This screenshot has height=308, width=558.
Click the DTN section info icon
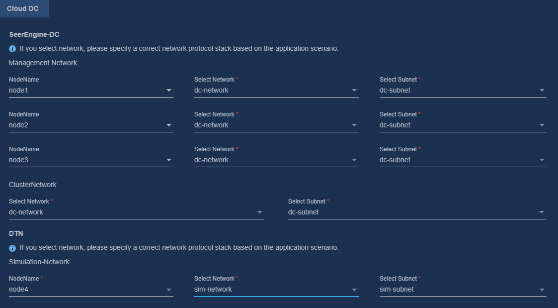coord(12,248)
